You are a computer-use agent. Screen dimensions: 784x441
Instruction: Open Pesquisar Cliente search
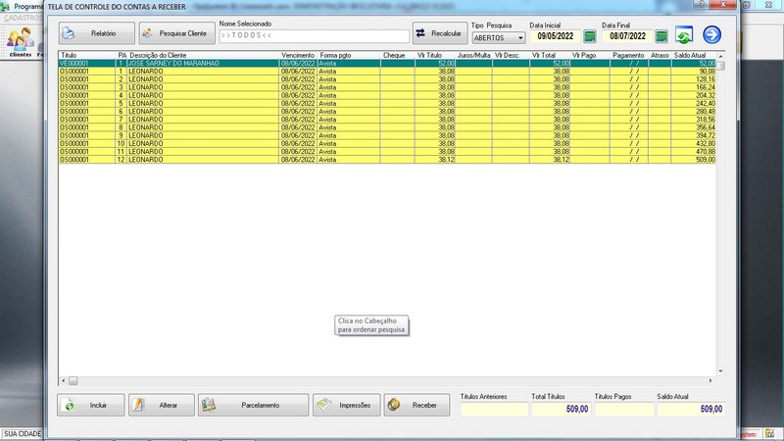click(x=175, y=34)
